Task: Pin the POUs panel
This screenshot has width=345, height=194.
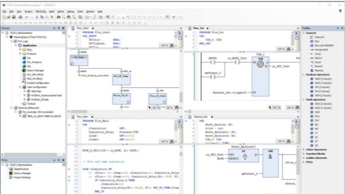Action: 59,160
